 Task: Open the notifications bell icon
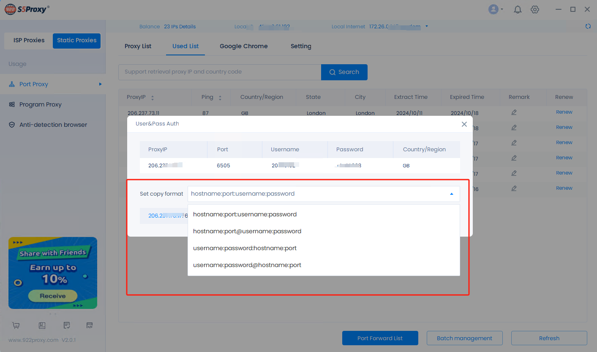click(x=518, y=9)
